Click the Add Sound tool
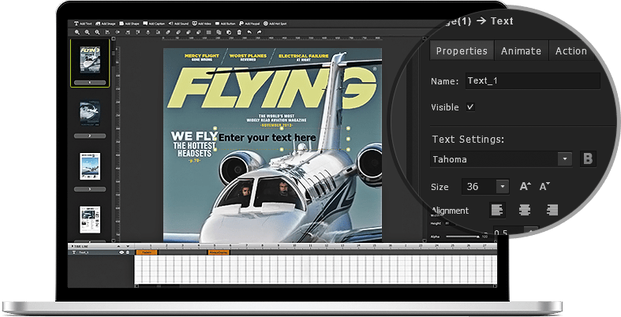Viewport: 621px width, 317px height. tap(178, 24)
